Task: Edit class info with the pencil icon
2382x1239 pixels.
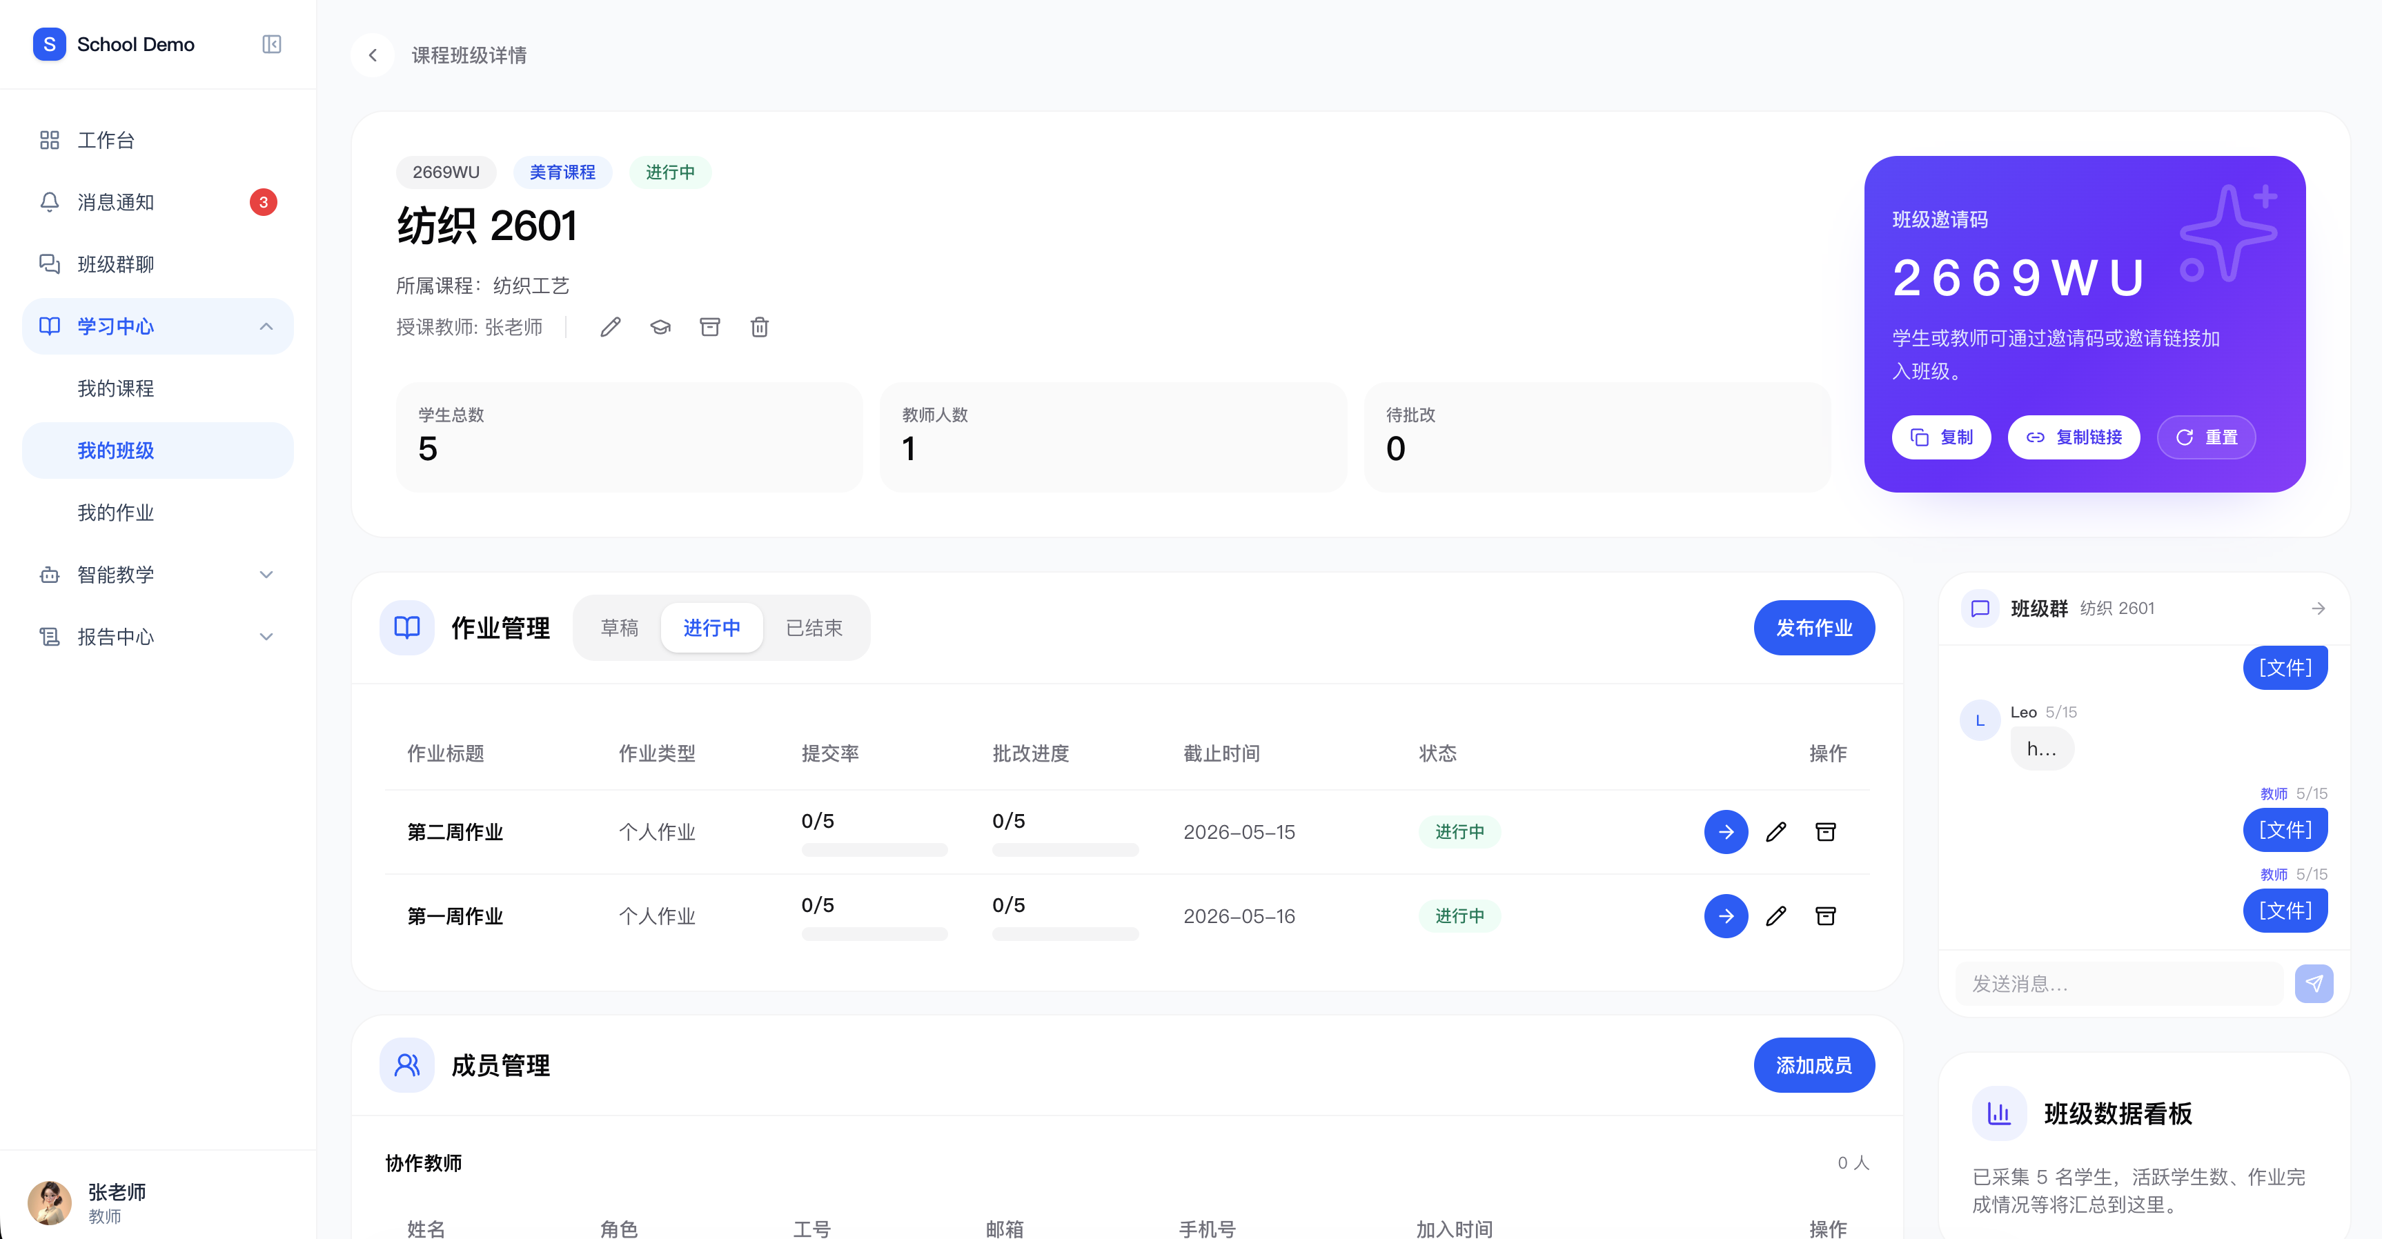Action: [x=610, y=327]
